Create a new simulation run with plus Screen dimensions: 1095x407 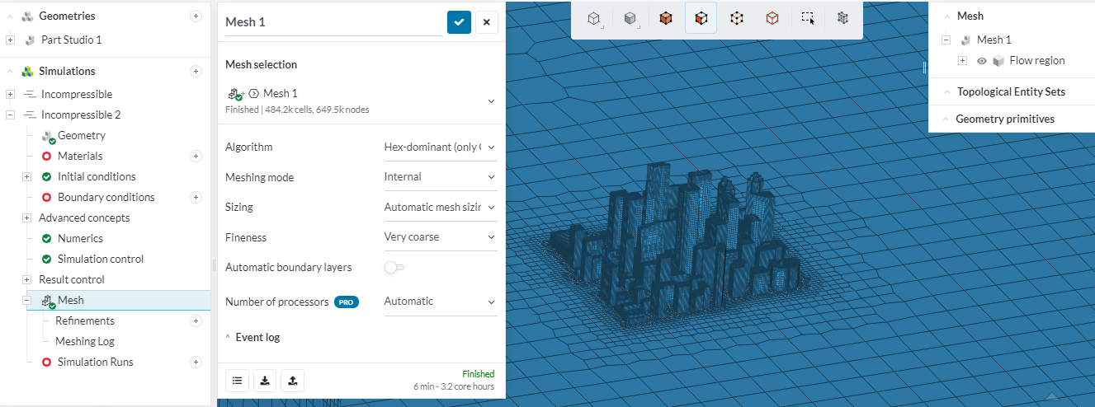click(196, 362)
